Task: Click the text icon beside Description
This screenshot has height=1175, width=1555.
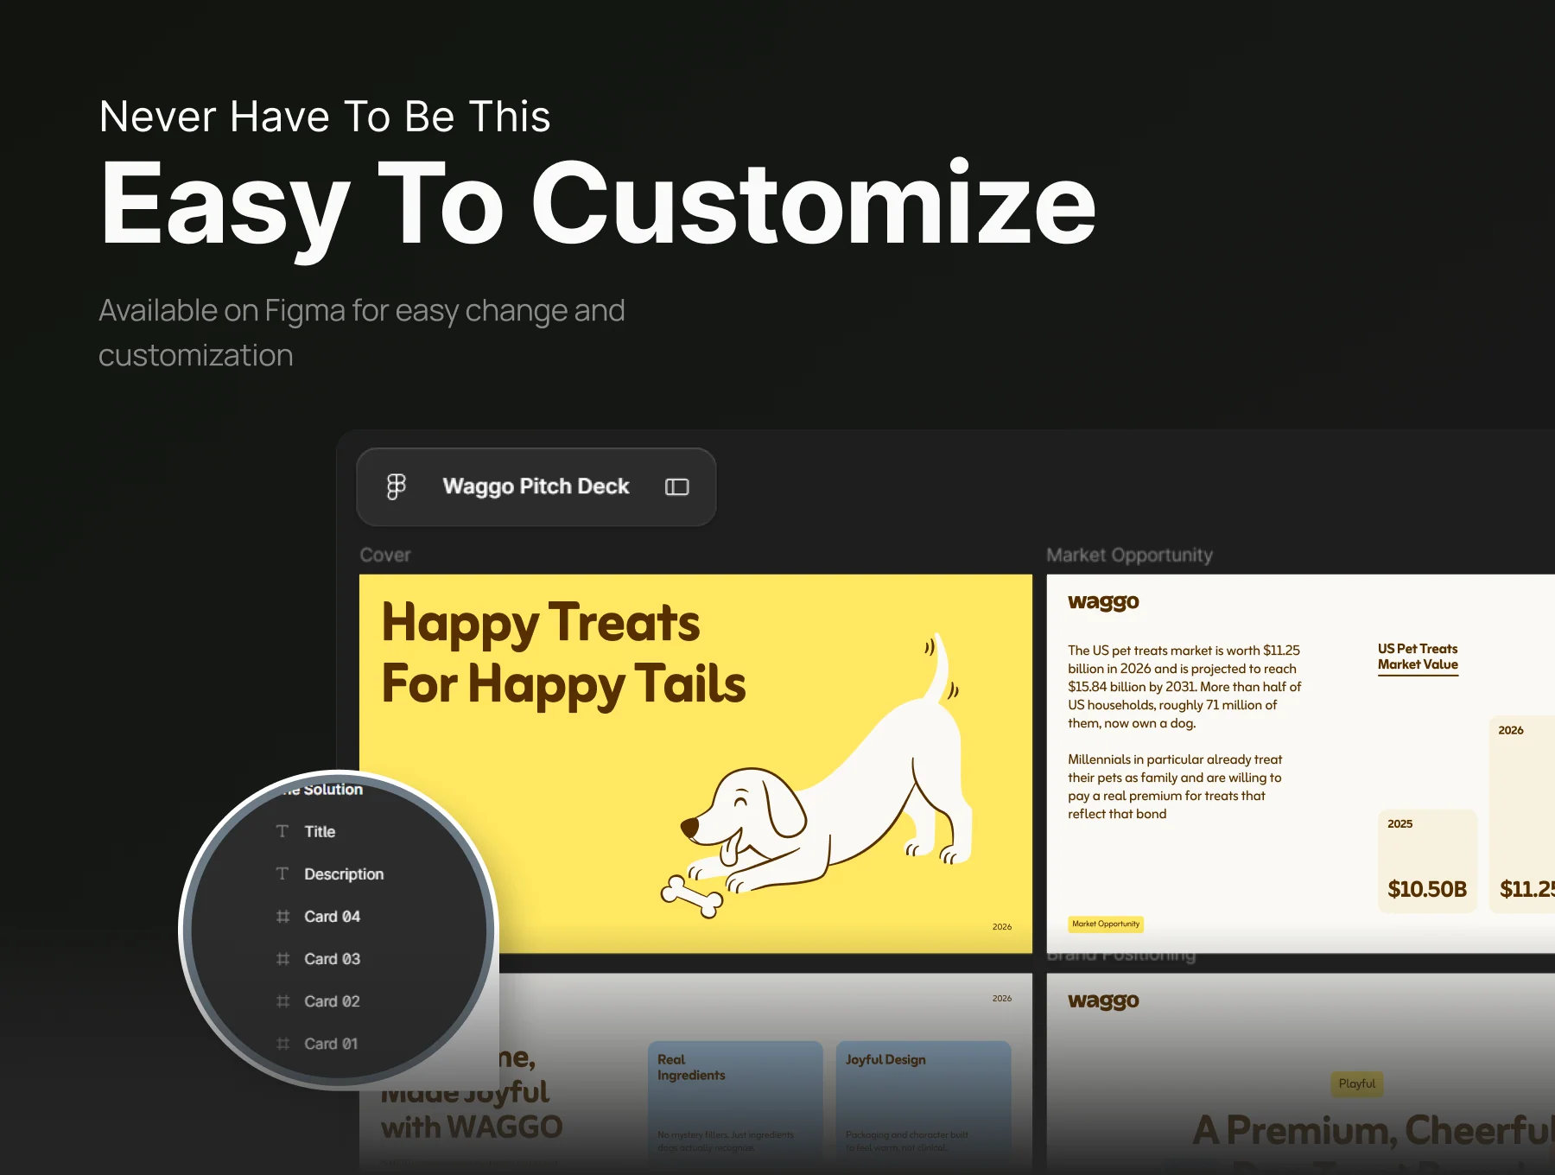Action: pos(282,873)
